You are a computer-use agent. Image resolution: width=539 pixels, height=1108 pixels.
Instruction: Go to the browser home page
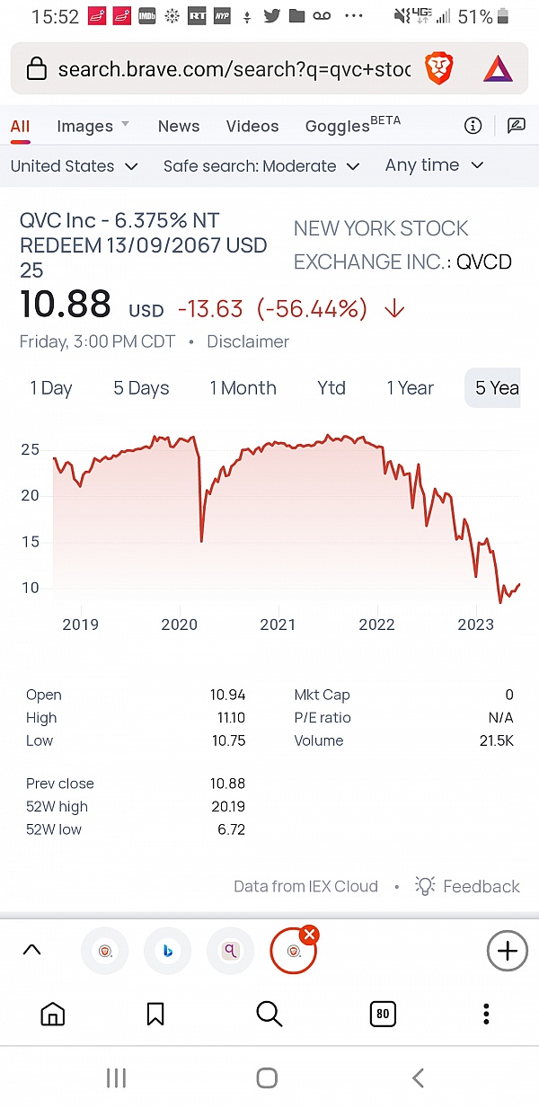[53, 1015]
